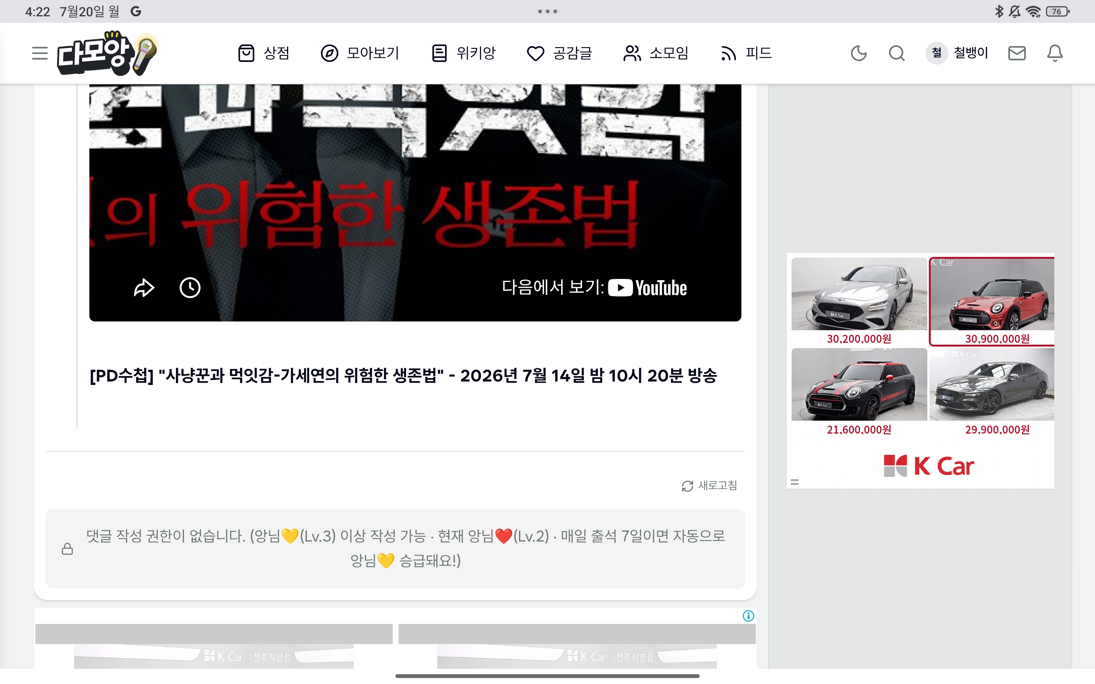Image resolution: width=1095 pixels, height=684 pixels.
Task: Open the hamburger side menu
Action: (x=40, y=53)
